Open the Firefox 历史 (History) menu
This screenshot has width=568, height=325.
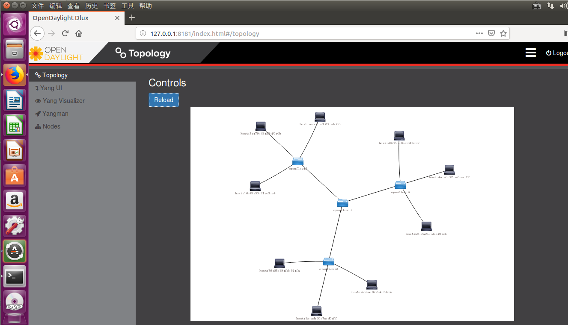point(91,6)
